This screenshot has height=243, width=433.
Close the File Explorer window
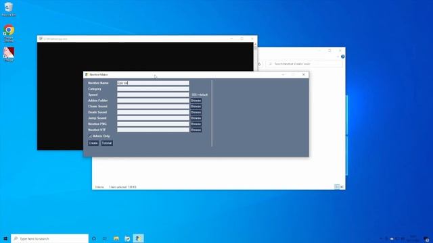pyautogui.click(x=340, y=51)
